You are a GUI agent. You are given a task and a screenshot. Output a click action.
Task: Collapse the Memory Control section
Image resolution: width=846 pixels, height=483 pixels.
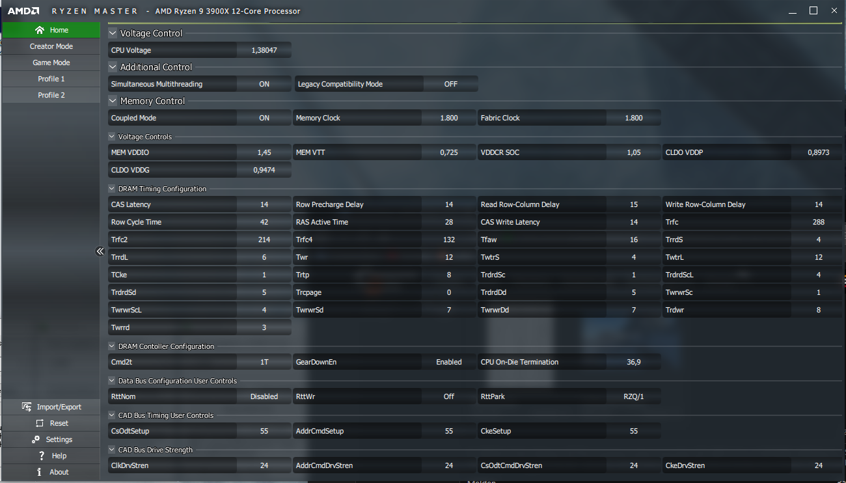[x=113, y=101]
